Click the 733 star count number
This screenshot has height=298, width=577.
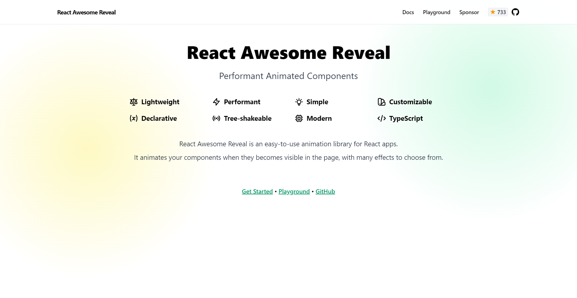pyautogui.click(x=502, y=12)
